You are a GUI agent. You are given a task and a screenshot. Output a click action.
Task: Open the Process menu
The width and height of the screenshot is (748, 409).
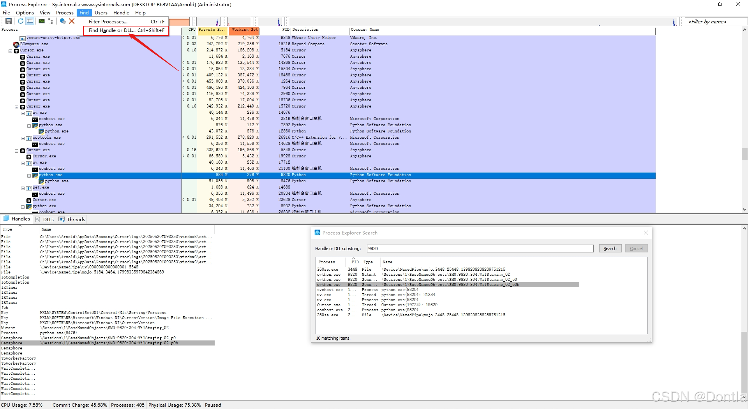coord(65,13)
